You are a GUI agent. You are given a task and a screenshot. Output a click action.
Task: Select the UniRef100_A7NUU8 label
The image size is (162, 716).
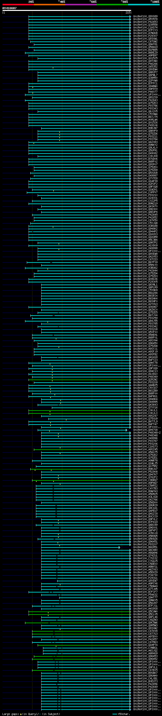[145, 33]
